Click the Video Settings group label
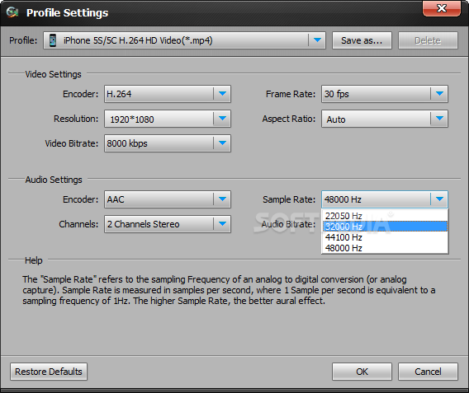 pyautogui.click(x=53, y=74)
